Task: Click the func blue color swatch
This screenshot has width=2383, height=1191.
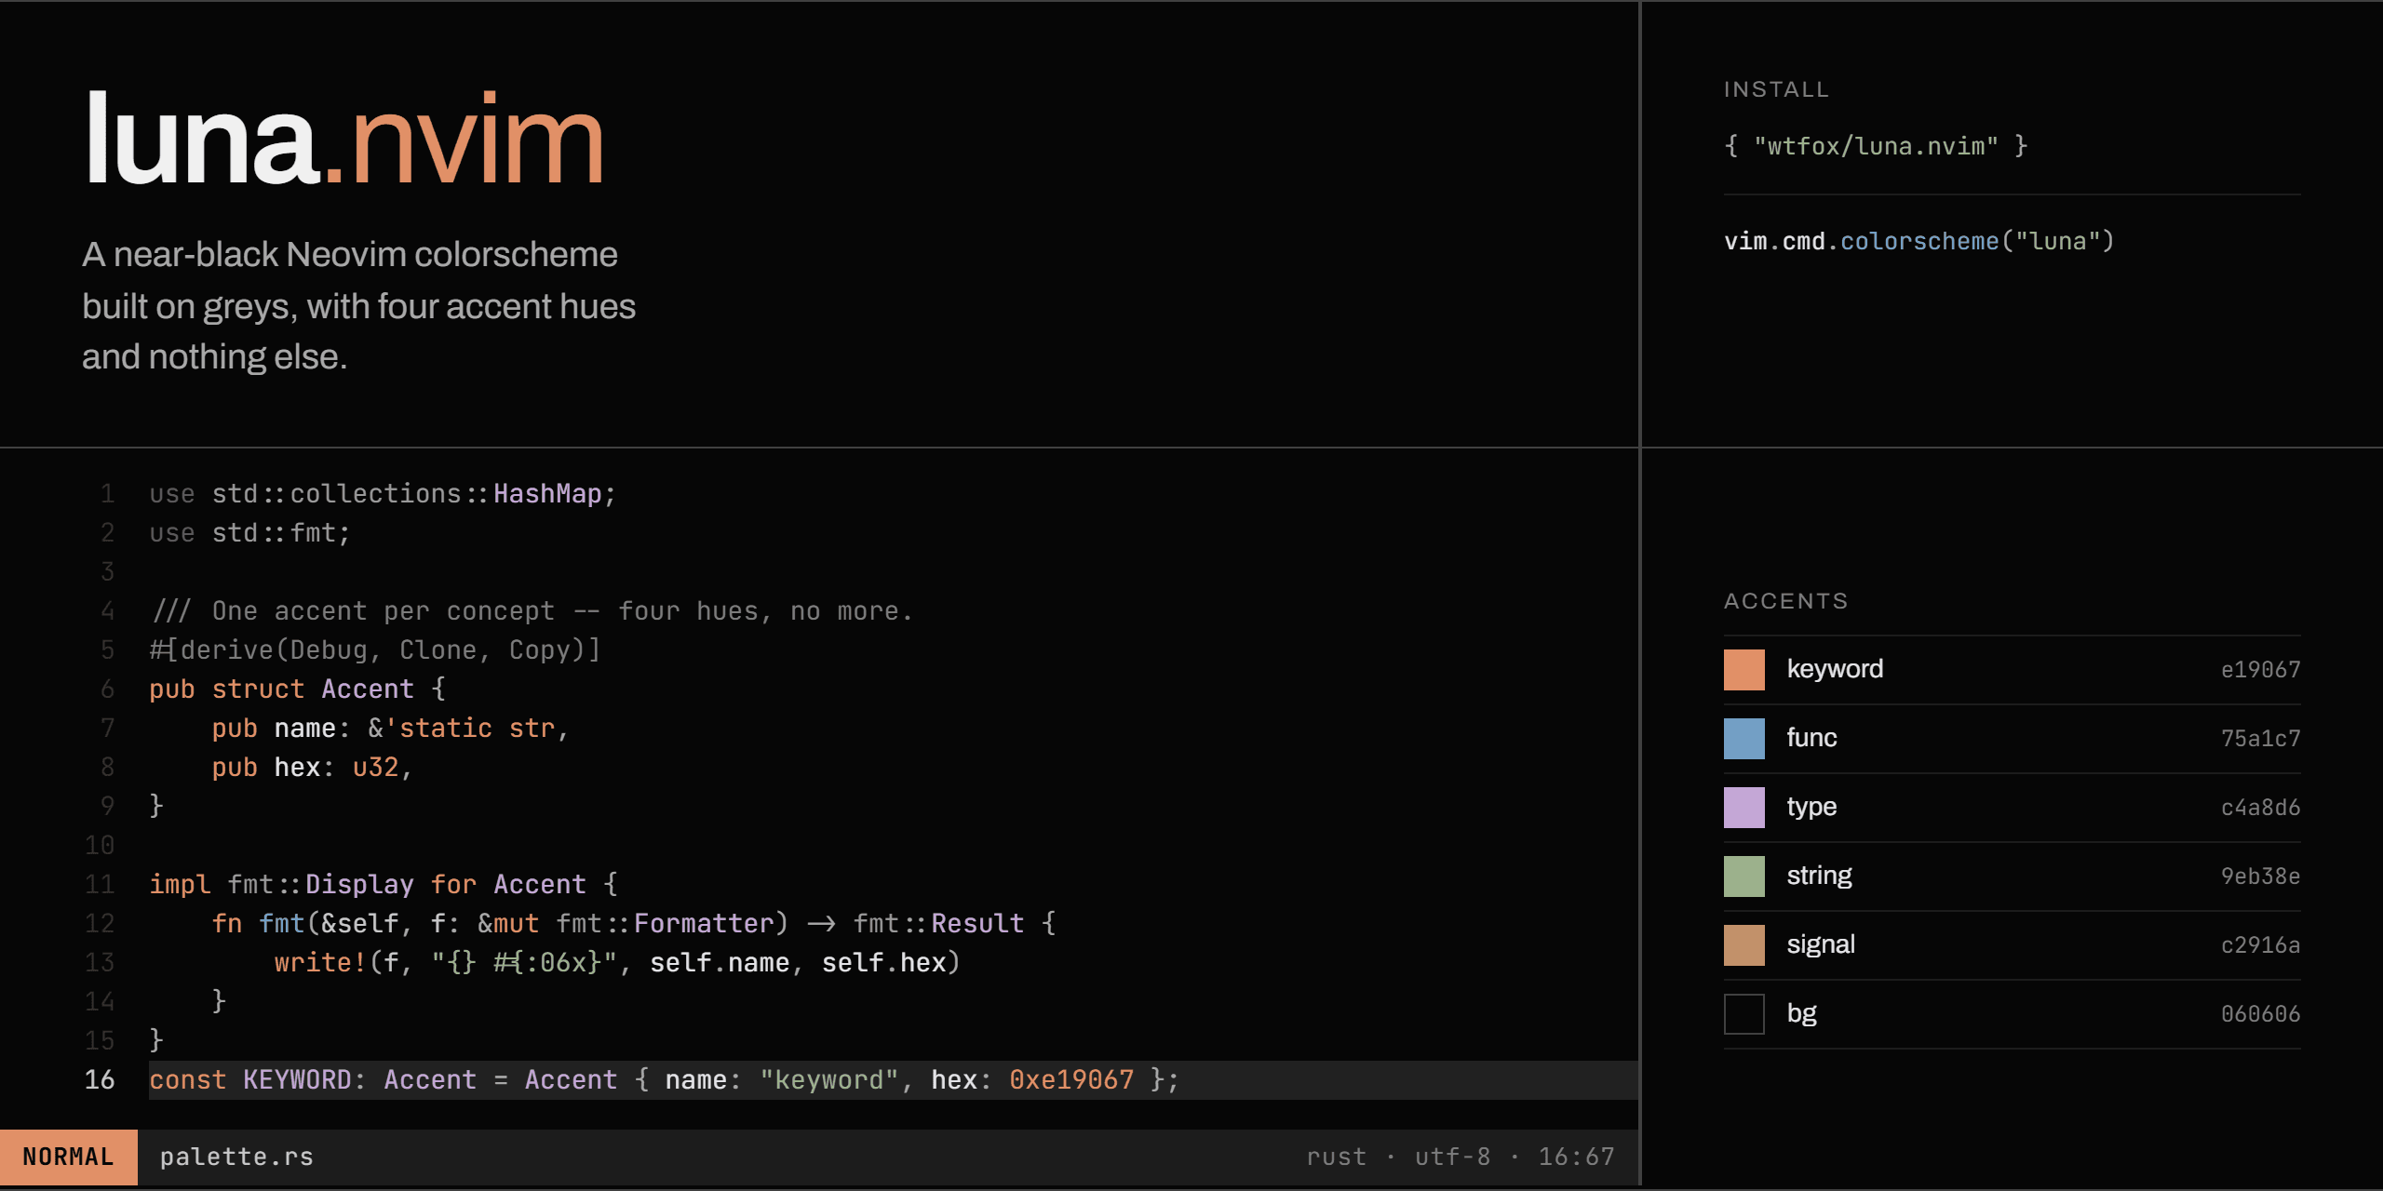Action: click(1743, 739)
